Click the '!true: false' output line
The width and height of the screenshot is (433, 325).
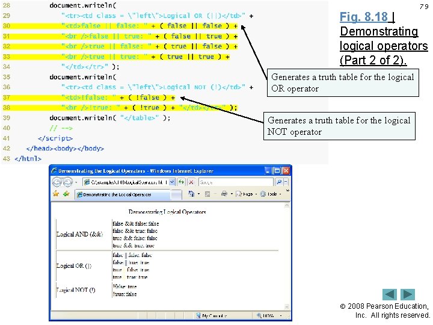tap(124, 294)
